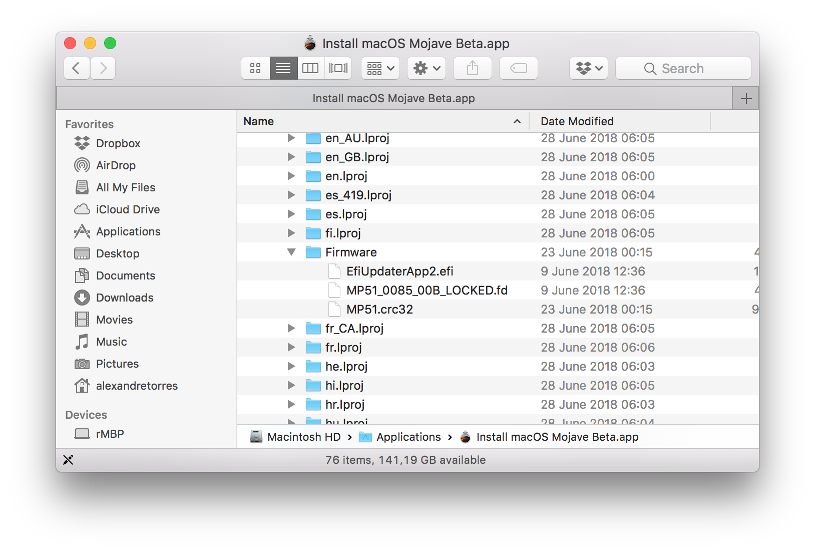Expand the fr.lproj folder
Image resolution: width=815 pixels, height=552 pixels.
[291, 347]
